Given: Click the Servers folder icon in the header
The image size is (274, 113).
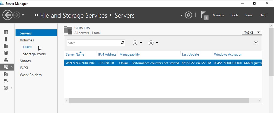Looking at the screenshot, I should tap(68, 30).
